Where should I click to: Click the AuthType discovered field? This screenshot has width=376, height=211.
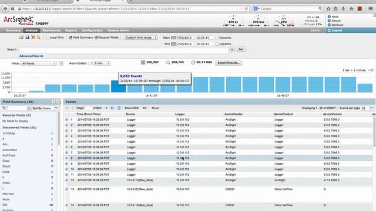coord(9,155)
